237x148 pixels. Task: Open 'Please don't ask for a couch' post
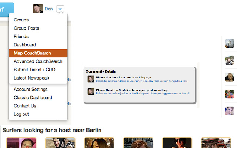click(123, 77)
